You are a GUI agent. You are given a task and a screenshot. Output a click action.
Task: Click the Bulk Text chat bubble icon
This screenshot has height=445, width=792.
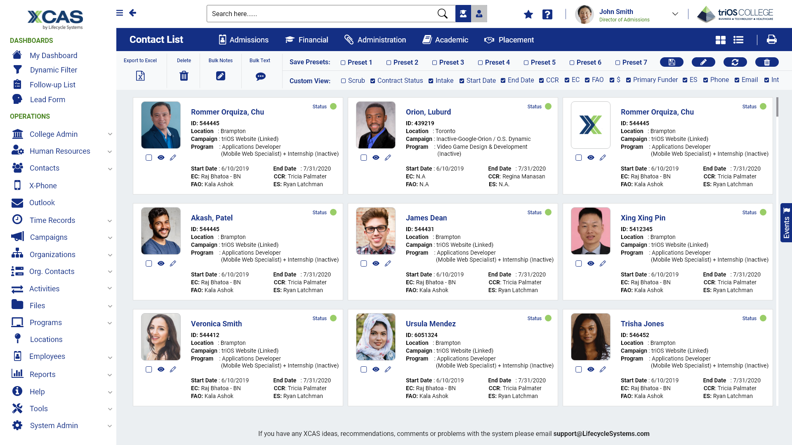tap(260, 77)
